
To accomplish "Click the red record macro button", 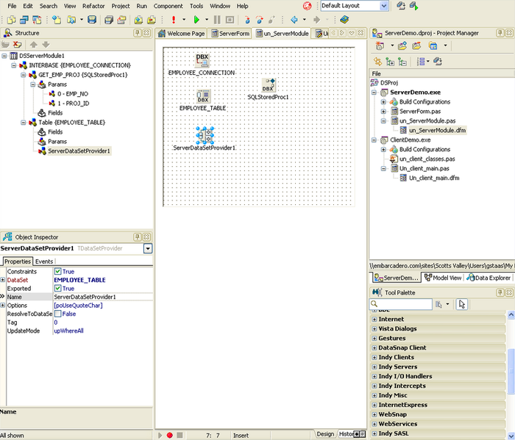I will click(169, 435).
